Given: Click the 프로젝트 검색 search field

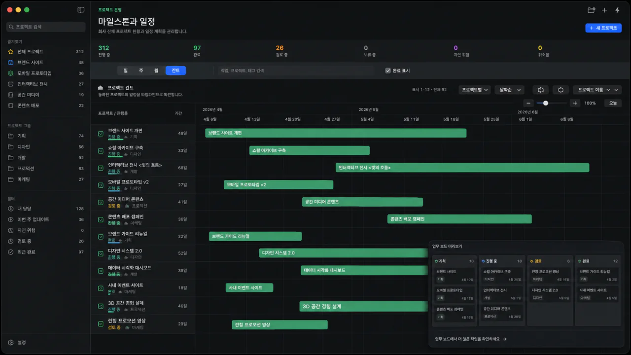Looking at the screenshot, I should (x=46, y=27).
